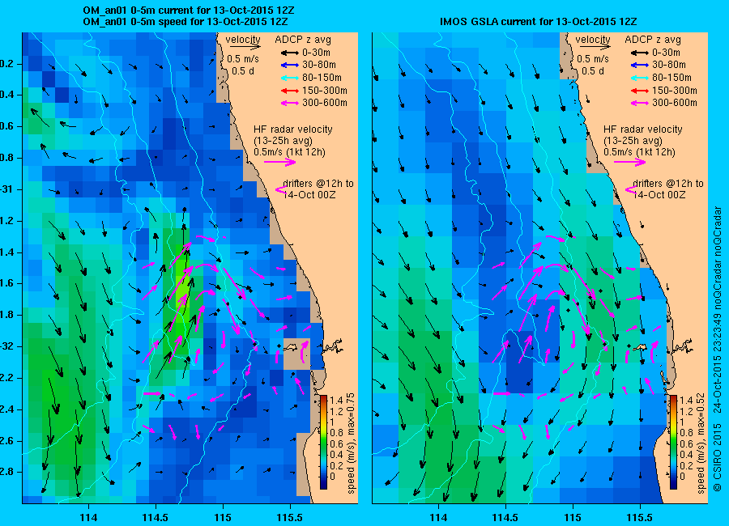Screen dimensions: 729x526
Task: Click the title 'OM_an01 0-5m current for 13-Oct-2015 12Z'
Action: pos(188,11)
